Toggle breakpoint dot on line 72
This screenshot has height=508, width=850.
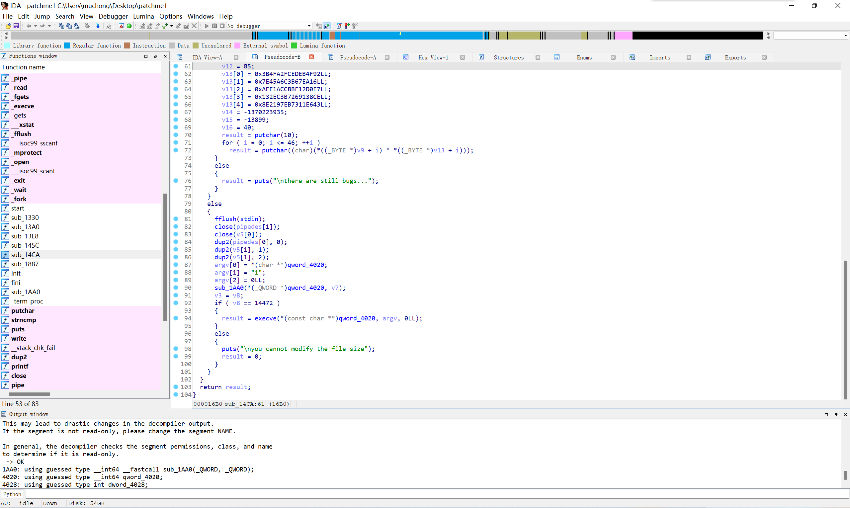pos(176,150)
